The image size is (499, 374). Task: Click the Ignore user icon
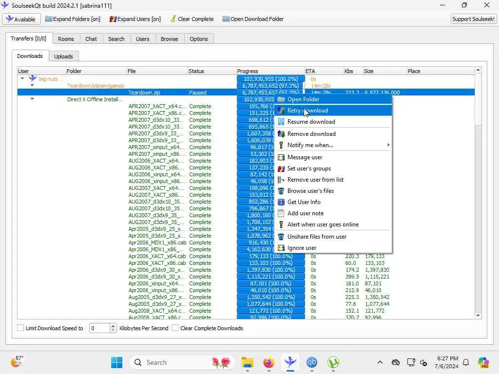click(x=281, y=248)
